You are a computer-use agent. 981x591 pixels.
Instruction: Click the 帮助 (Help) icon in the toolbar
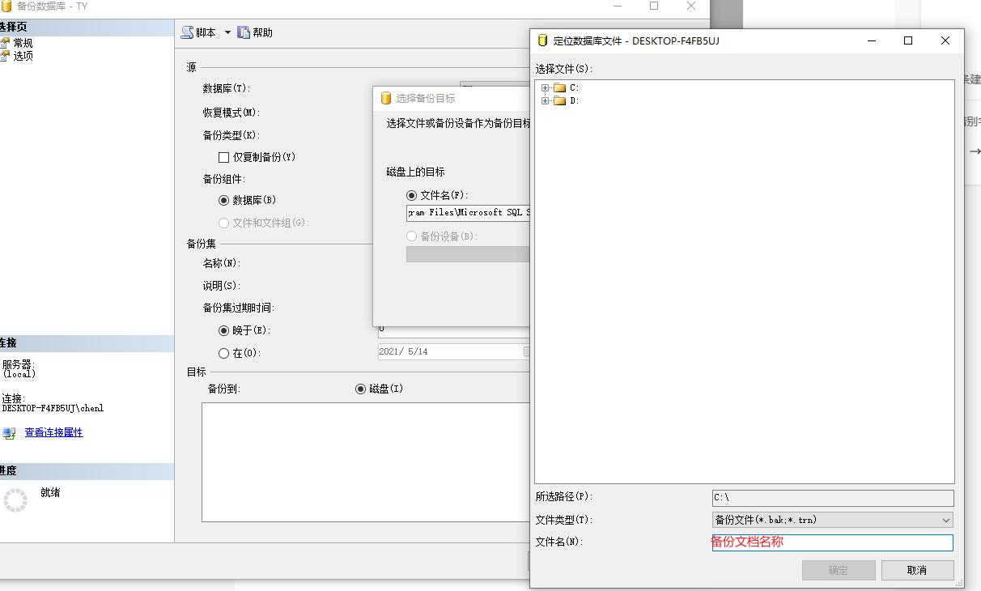tap(244, 32)
